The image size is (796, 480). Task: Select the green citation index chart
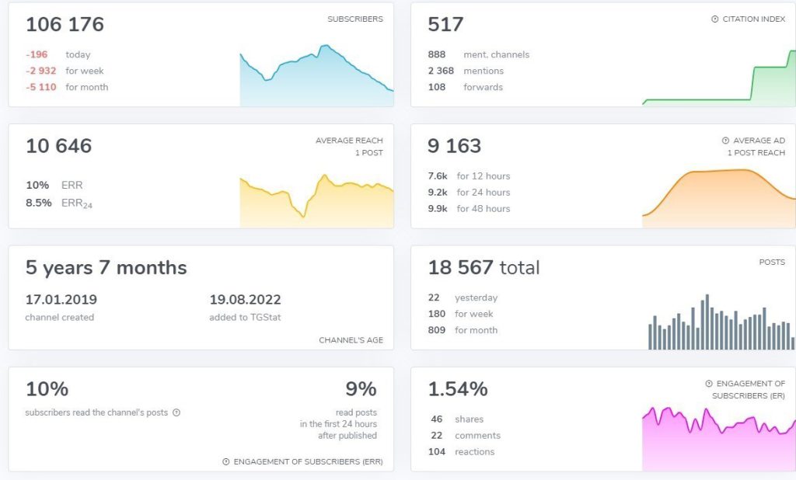point(719,85)
